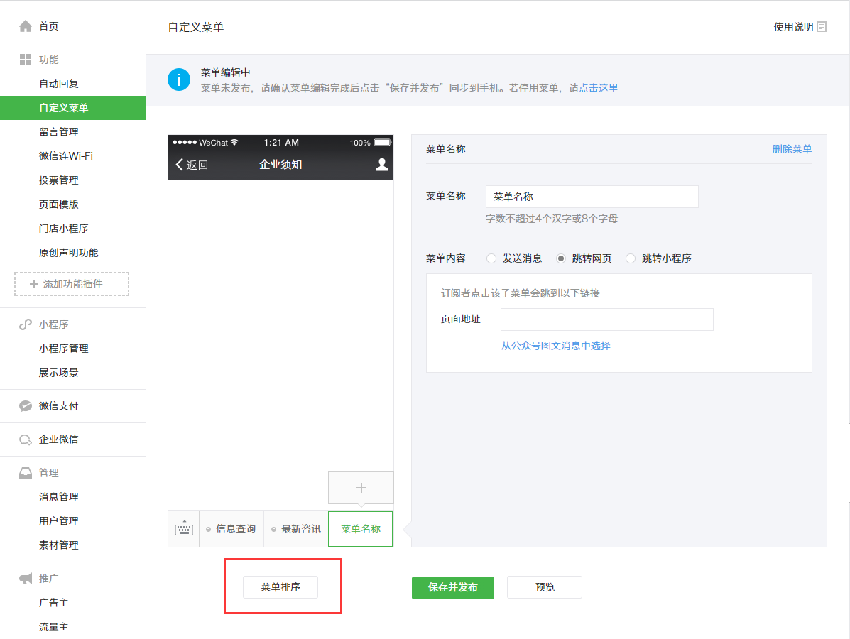The width and height of the screenshot is (850, 639).
Task: Click the 管理 section header
Action: pos(49,473)
